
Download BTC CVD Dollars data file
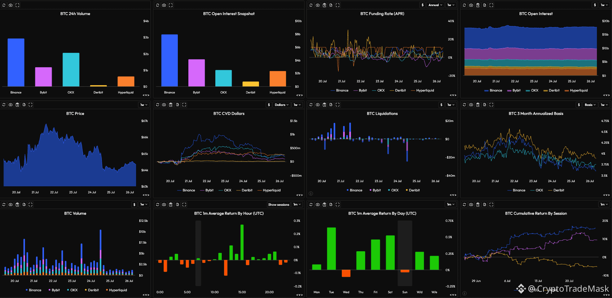[177, 105]
